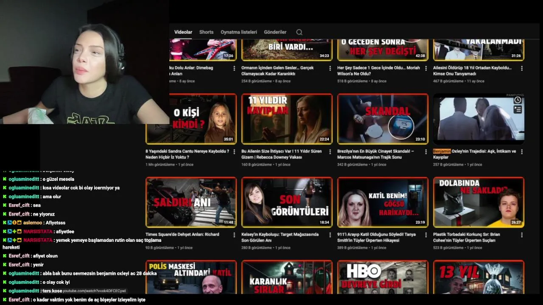Click Add to queue icon on Benjamin Oxley thumbnail

(518, 110)
